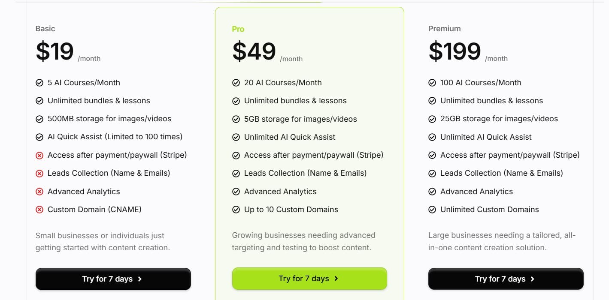Select the checkmark next to Unlimited AI Quick Assist

(236, 137)
